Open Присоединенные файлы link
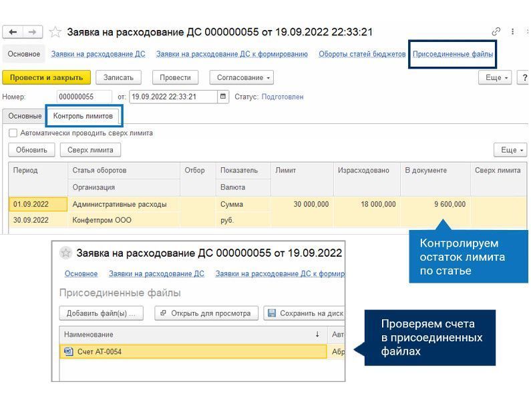Image resolution: width=531 pixels, height=400 pixels. pos(453,54)
